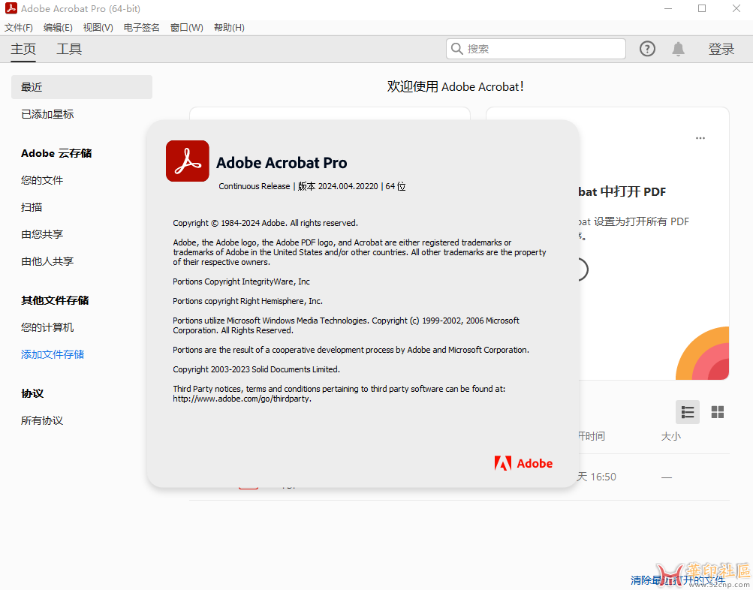
Task: Open the notifications bell icon
Action: point(678,49)
